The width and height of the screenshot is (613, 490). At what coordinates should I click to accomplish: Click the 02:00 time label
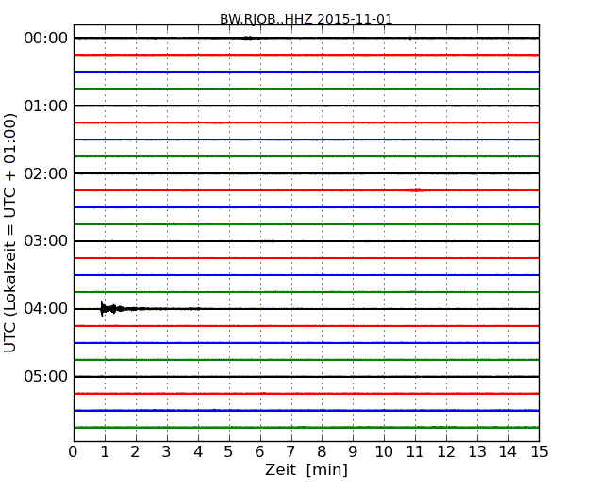[46, 173]
